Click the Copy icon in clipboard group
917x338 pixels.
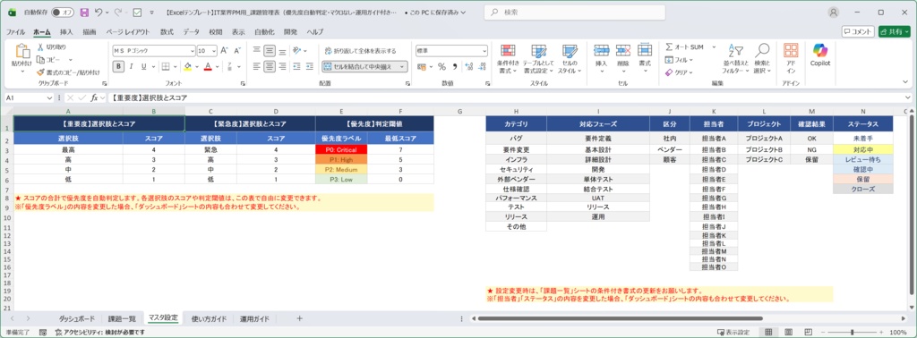tap(41, 60)
